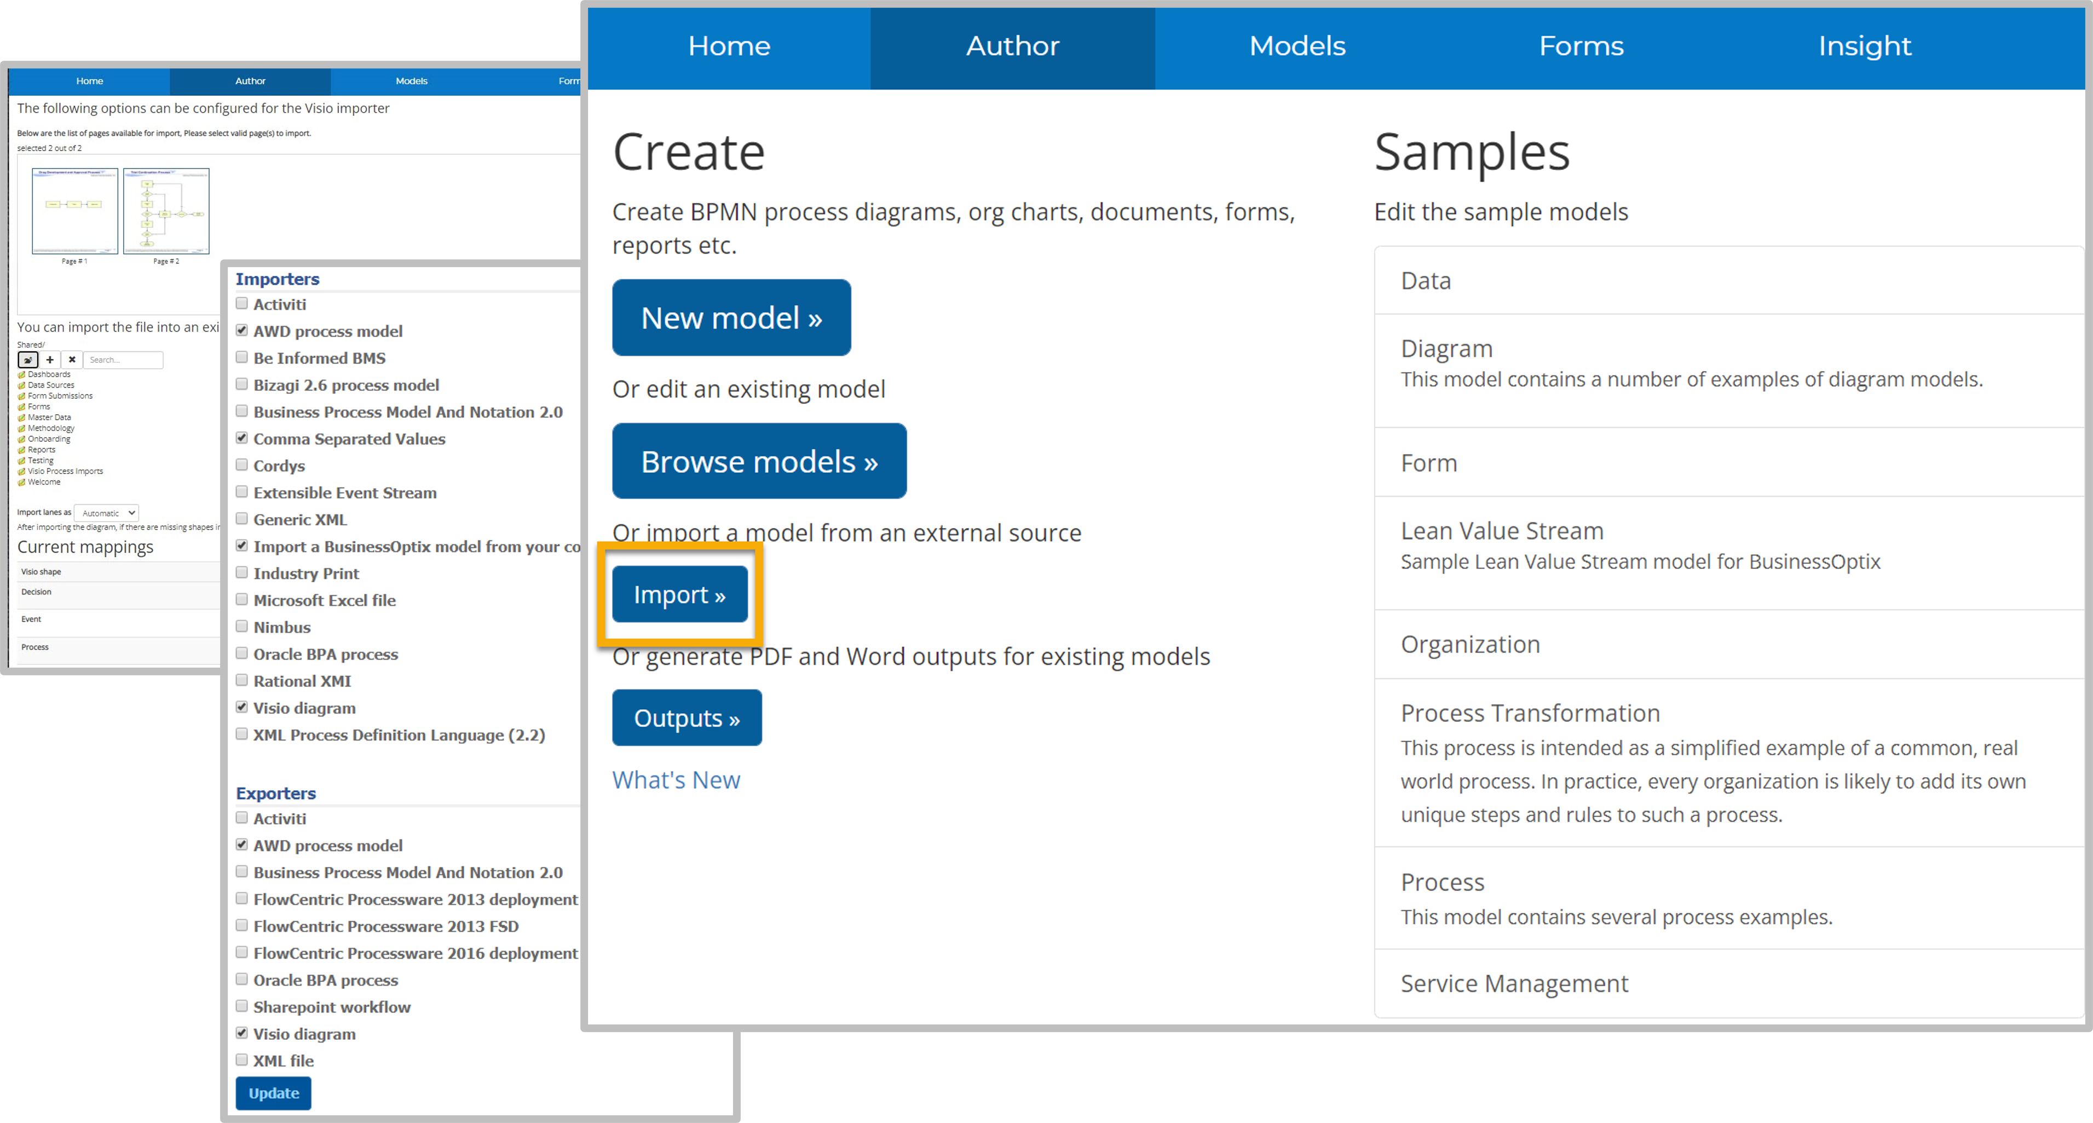Click the Browse models button
This screenshot has height=1123, width=2093.
pyautogui.click(x=759, y=461)
